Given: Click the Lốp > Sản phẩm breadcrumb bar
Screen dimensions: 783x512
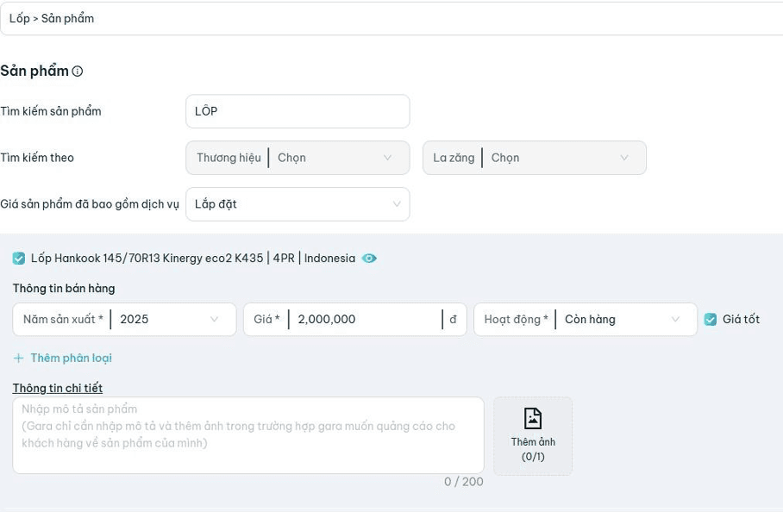Looking at the screenshot, I should pos(391,18).
